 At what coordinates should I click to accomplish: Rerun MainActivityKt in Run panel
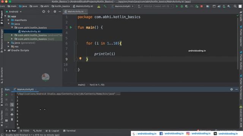point(6,95)
